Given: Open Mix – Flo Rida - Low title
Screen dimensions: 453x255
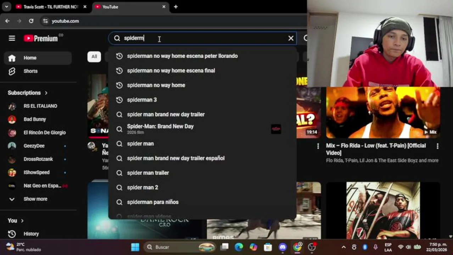Looking at the screenshot, I should (x=376, y=149).
